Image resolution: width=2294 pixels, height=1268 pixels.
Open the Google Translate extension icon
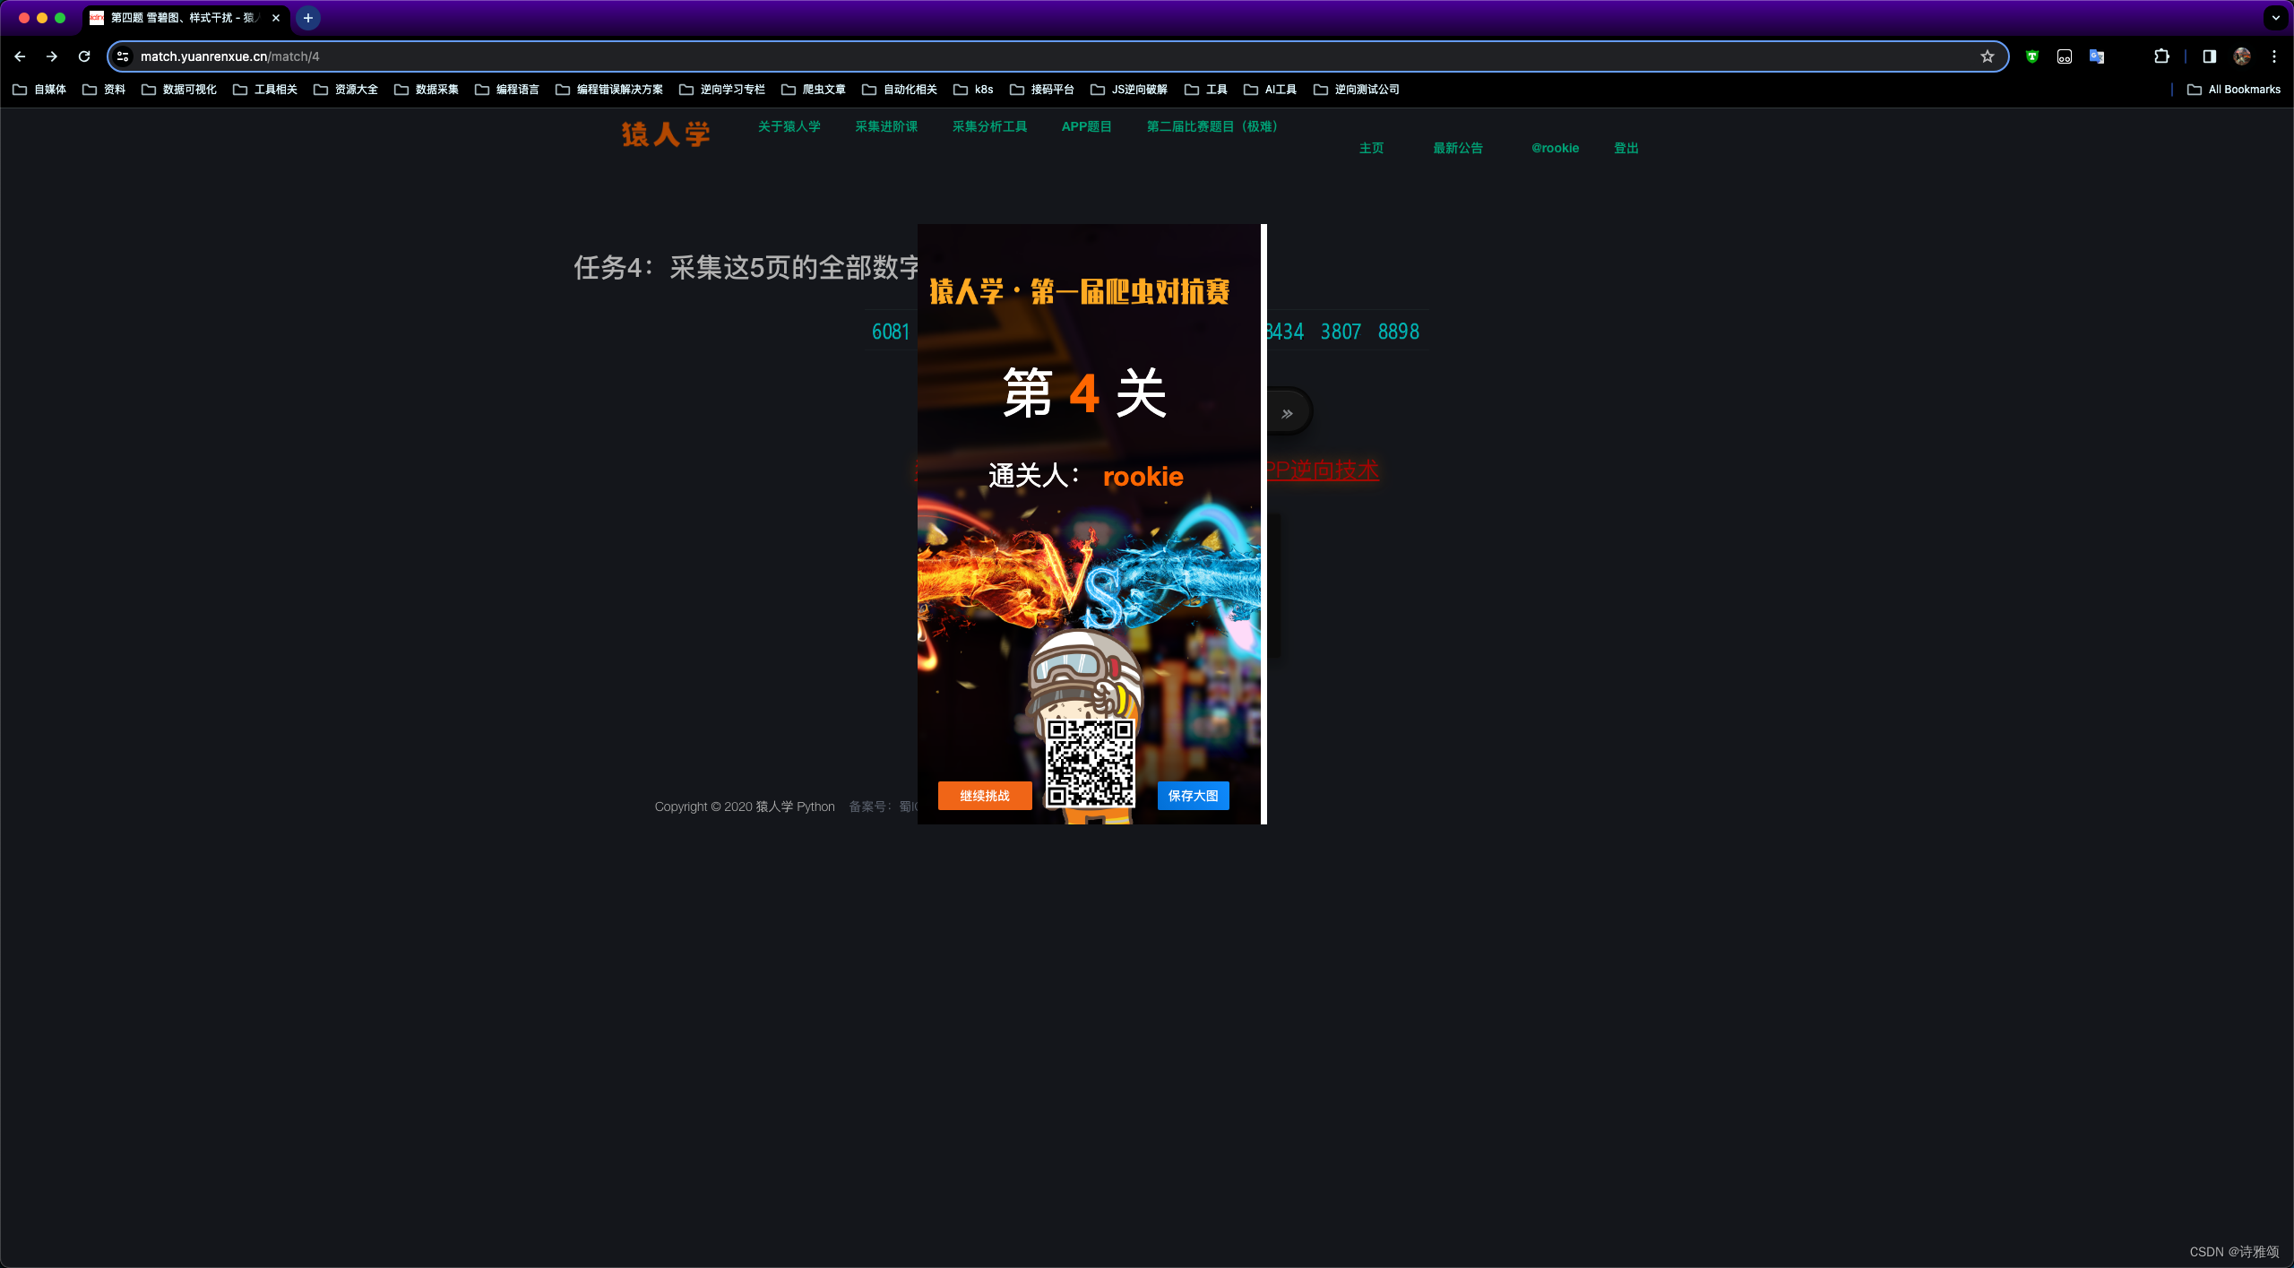2097,56
